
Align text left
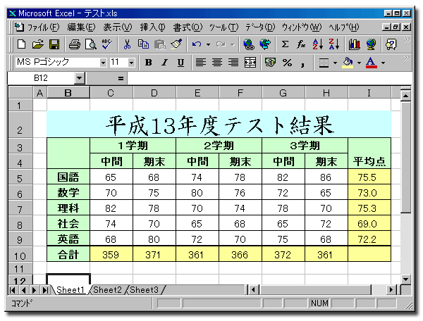(x=201, y=63)
